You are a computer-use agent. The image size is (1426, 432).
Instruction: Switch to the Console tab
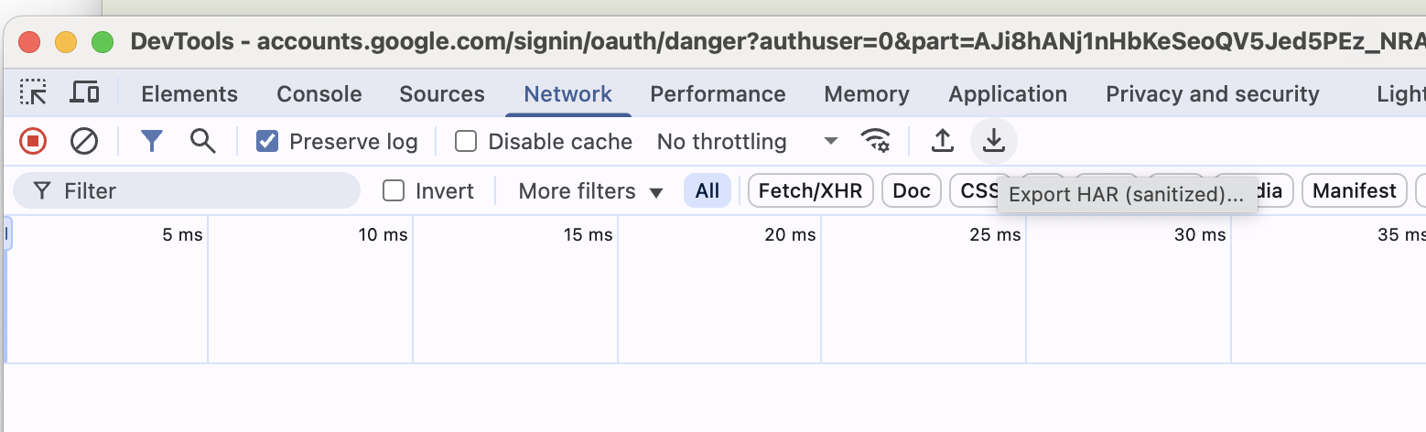coord(319,93)
